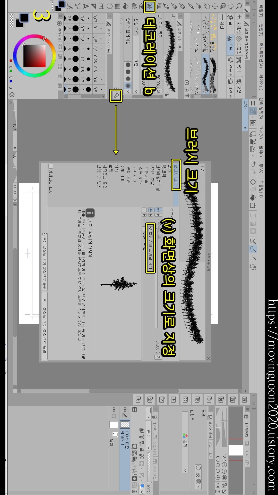This screenshot has width=278, height=495.
Task: Click the border effect circle icon in Layer Property
Action: [198, 468]
